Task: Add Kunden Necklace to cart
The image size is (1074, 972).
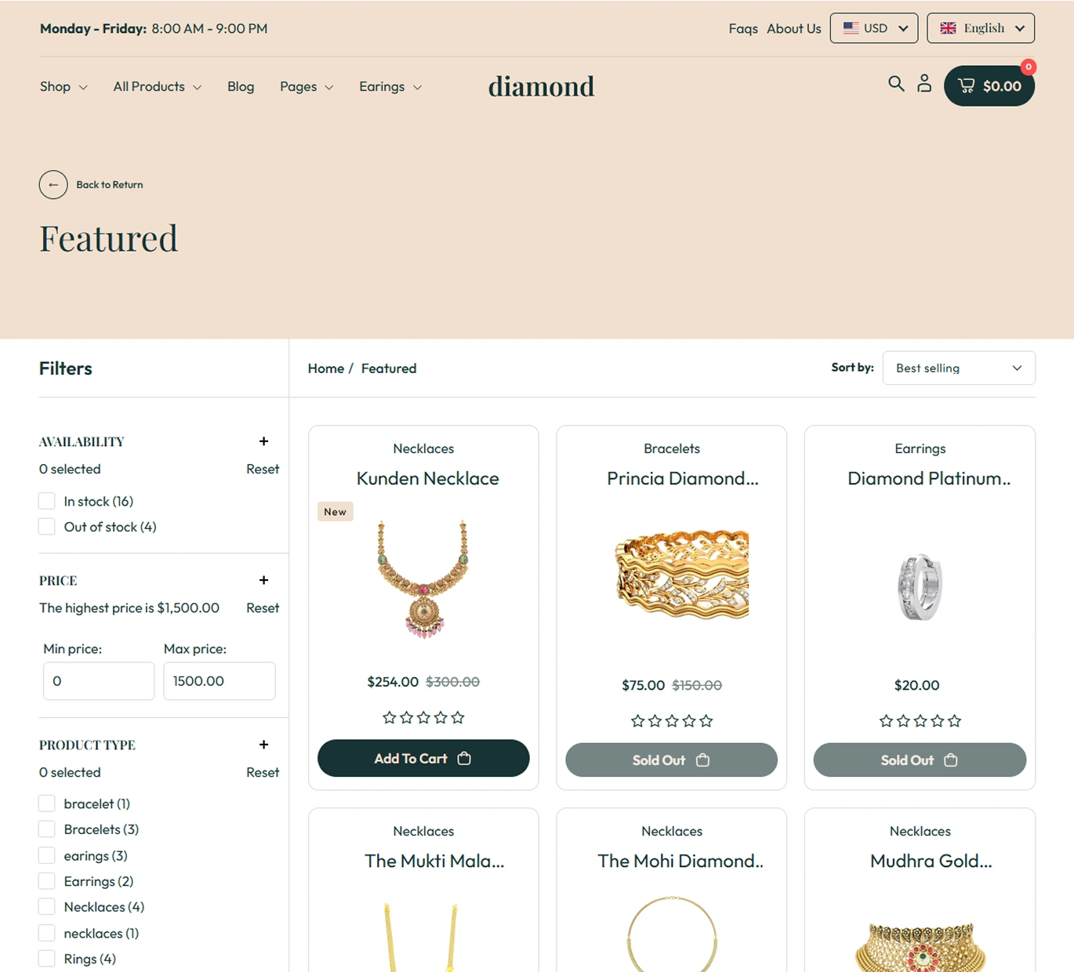Action: 423,758
